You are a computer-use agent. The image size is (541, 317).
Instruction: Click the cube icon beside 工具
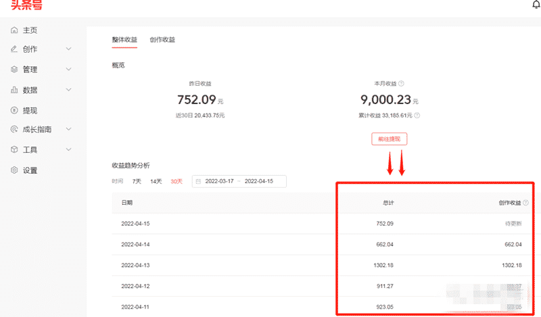(x=14, y=149)
